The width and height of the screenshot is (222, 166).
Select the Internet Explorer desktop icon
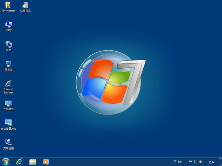(x=8, y=87)
